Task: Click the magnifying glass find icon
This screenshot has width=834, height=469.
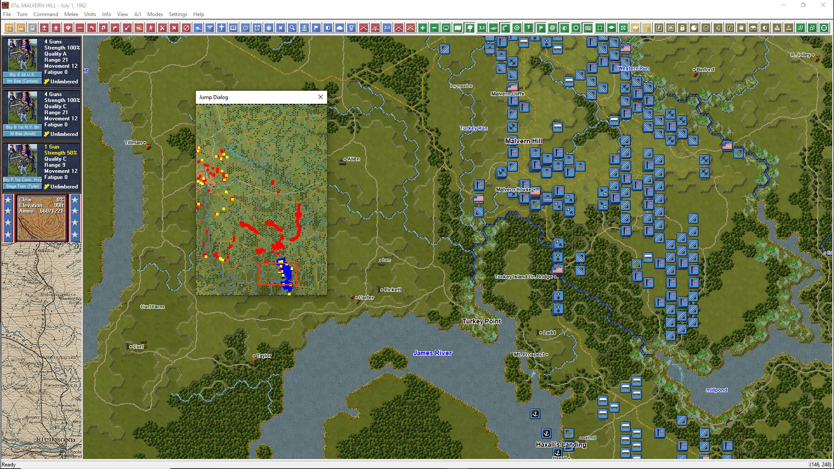Action: tap(292, 28)
